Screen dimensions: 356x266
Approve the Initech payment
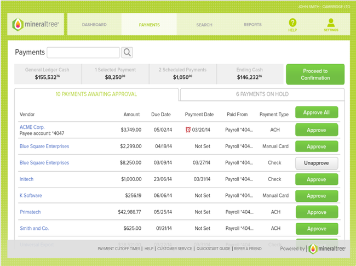pos(317,179)
